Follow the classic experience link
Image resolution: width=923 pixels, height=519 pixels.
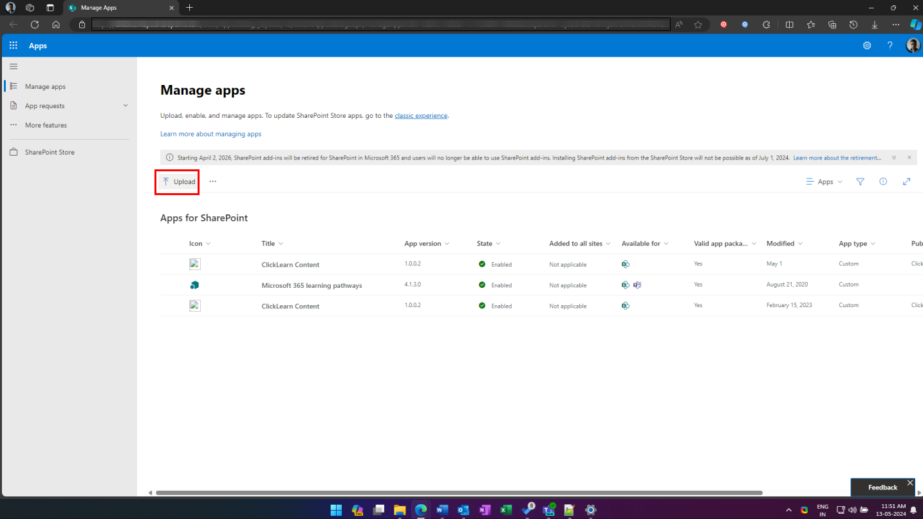tap(421, 116)
